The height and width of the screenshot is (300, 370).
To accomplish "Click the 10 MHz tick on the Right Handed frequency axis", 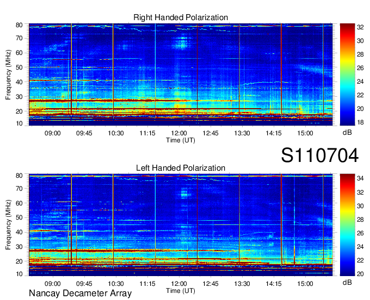I will coord(19,123).
